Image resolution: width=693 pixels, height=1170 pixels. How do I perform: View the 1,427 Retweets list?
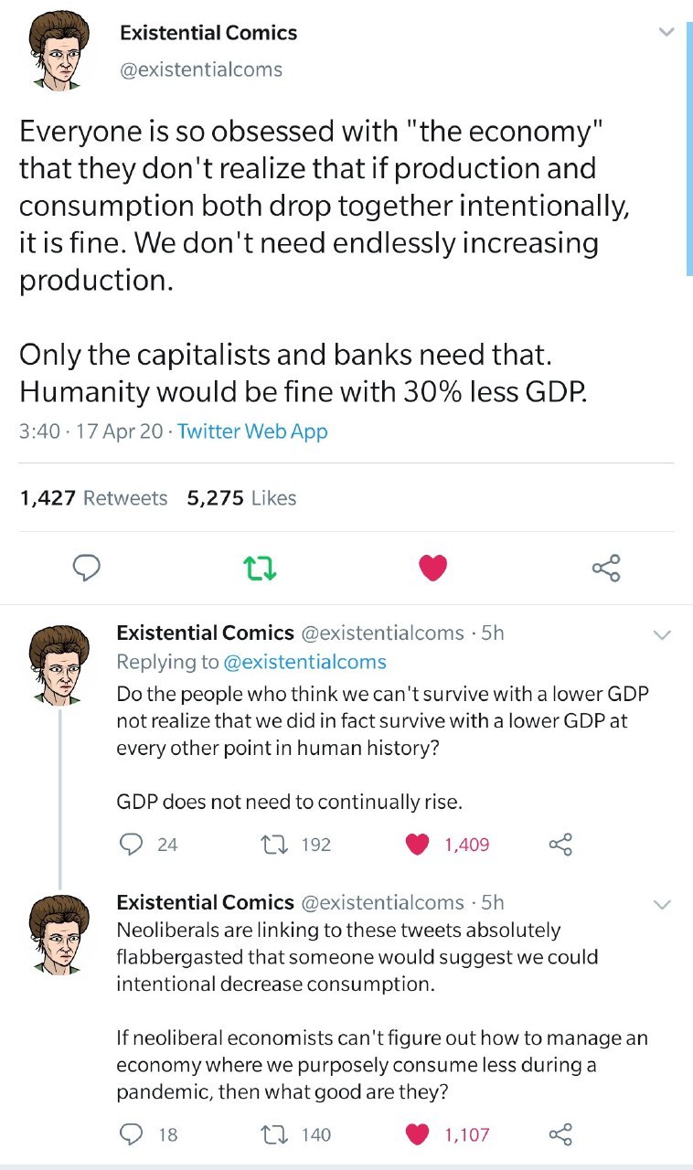[x=93, y=498]
